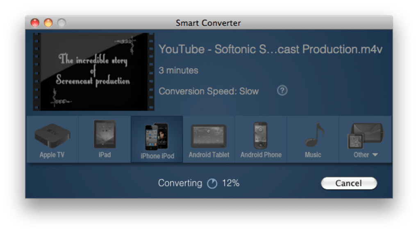Viewport: 418px width, 233px height.
Task: Click the 'Conversion Speed: Slow' label
Action: pyautogui.click(x=209, y=91)
